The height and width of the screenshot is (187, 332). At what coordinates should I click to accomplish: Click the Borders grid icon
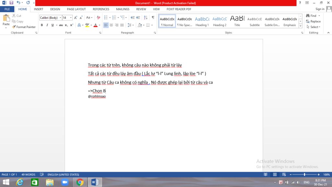148,25
